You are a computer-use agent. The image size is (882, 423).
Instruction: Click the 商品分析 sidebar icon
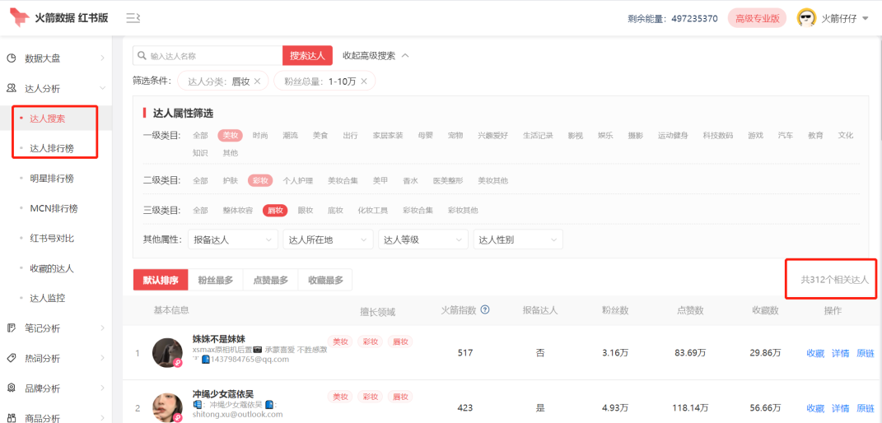coord(12,418)
